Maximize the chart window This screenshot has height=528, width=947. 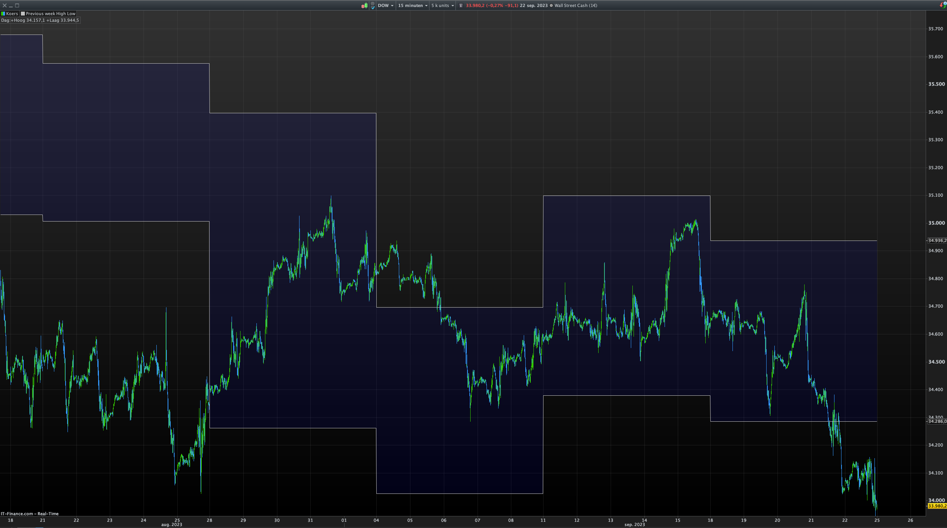pos(17,5)
